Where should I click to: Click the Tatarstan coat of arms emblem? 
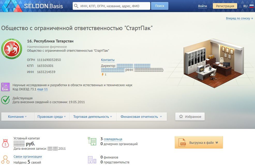[11, 49]
